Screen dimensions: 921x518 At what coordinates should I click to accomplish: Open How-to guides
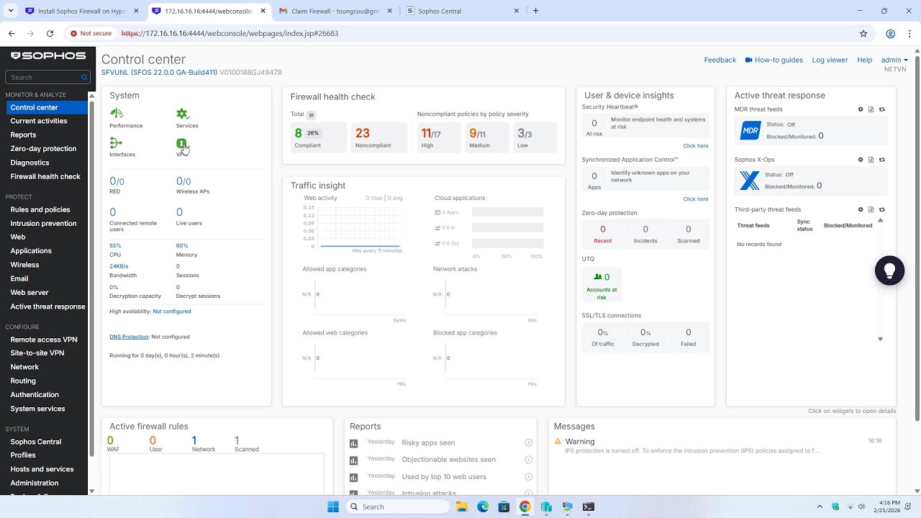(x=773, y=60)
